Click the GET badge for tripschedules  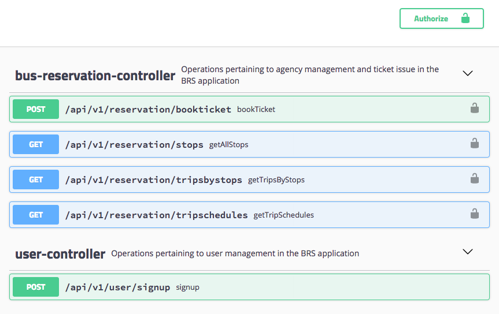[x=36, y=215]
